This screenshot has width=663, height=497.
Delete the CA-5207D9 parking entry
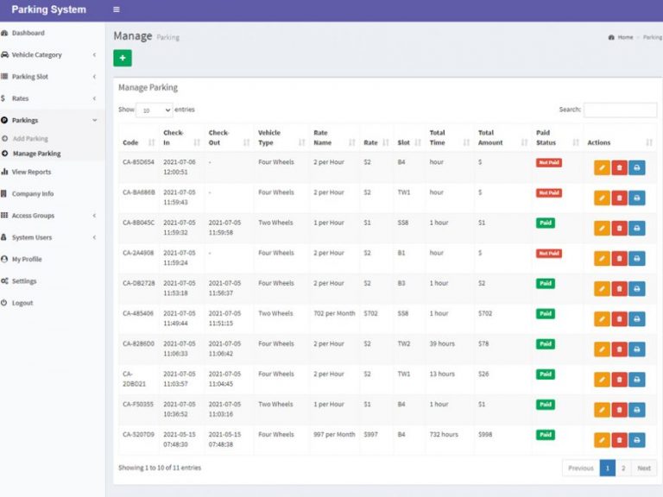[x=619, y=440]
